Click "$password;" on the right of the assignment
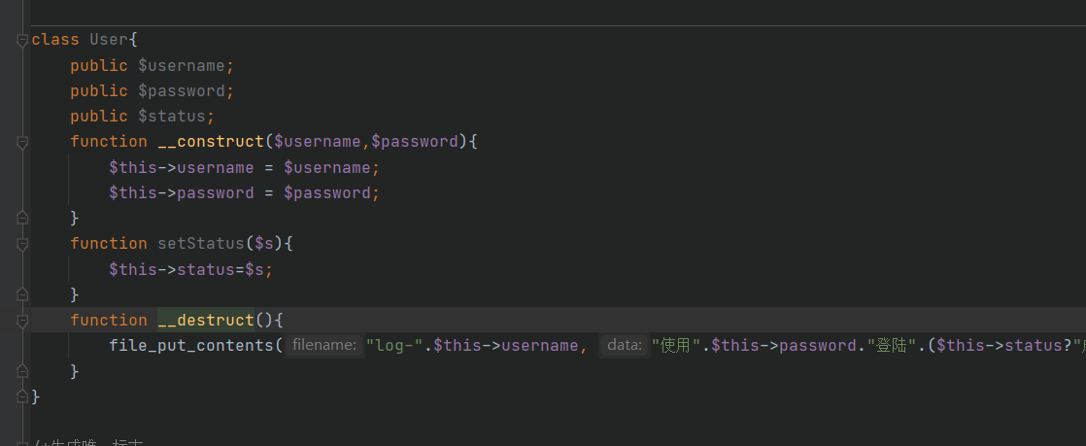The image size is (1086, 446). [x=332, y=192]
